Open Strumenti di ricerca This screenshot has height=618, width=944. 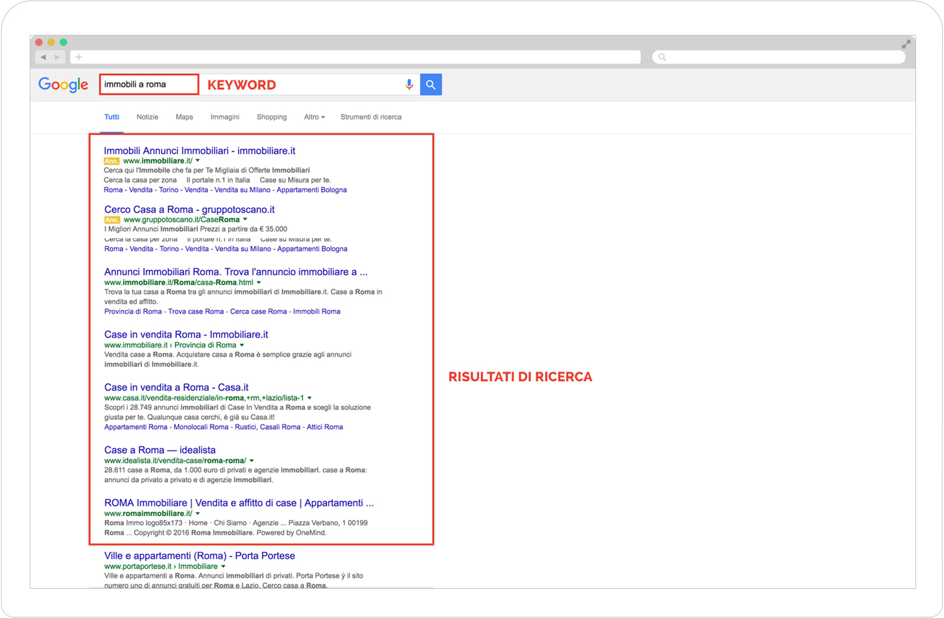click(371, 117)
